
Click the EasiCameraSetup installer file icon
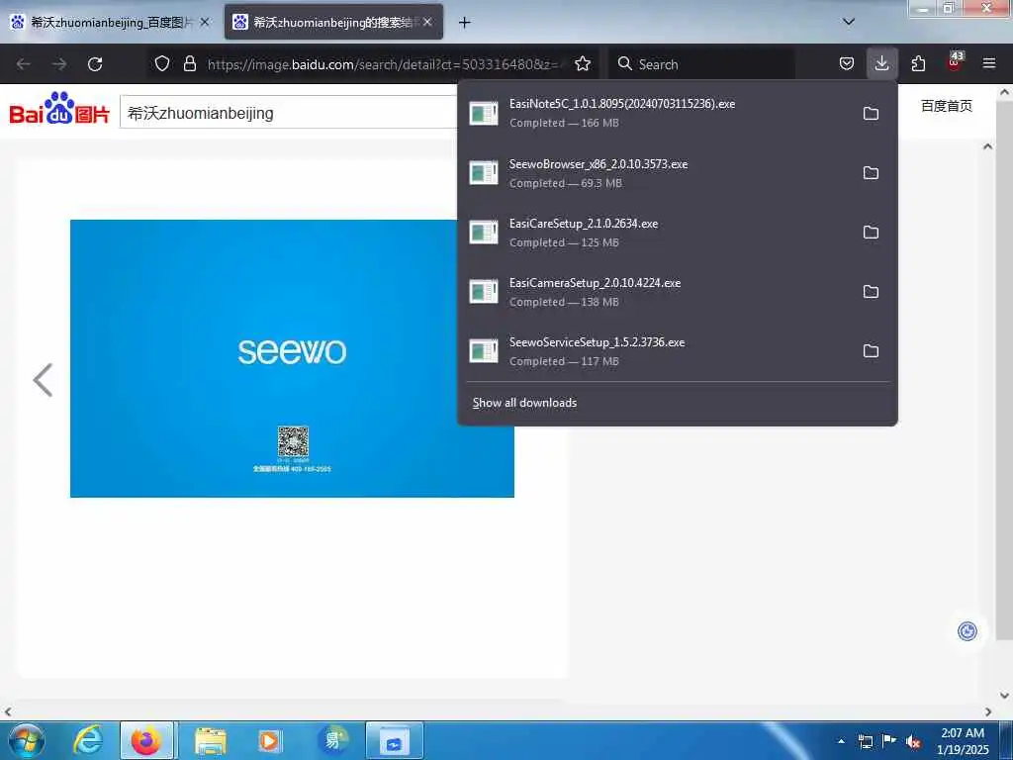coord(484,292)
